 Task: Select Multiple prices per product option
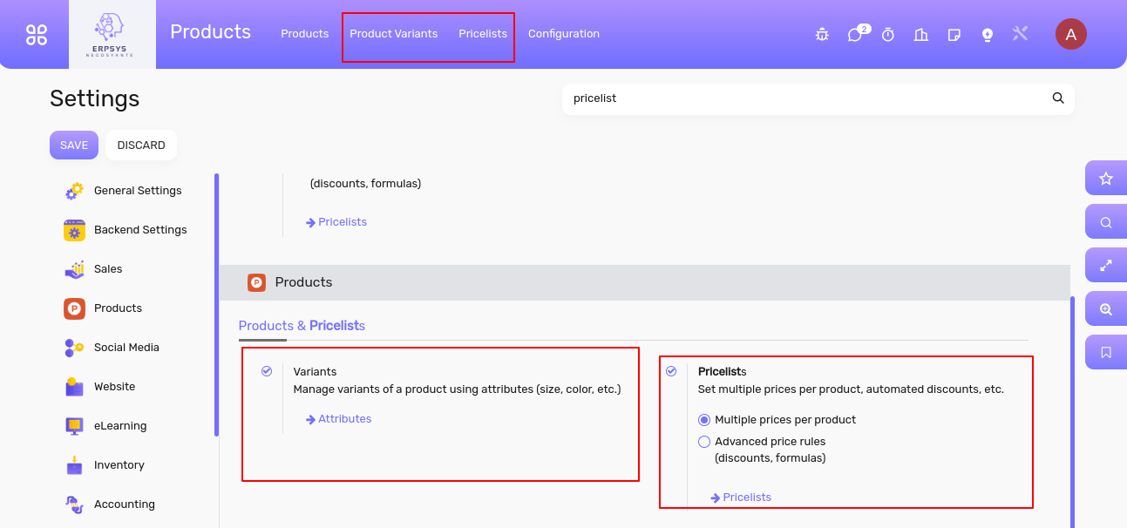pyautogui.click(x=704, y=420)
